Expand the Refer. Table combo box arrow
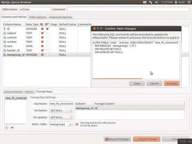 tap(70, 124)
